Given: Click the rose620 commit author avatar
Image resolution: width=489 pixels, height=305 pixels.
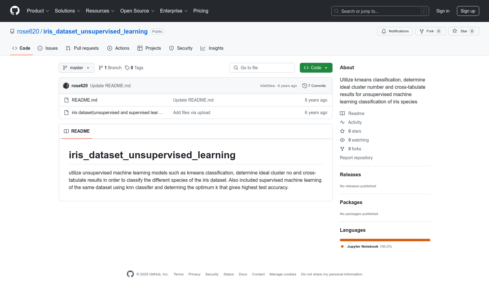Looking at the screenshot, I should pyautogui.click(x=66, y=86).
